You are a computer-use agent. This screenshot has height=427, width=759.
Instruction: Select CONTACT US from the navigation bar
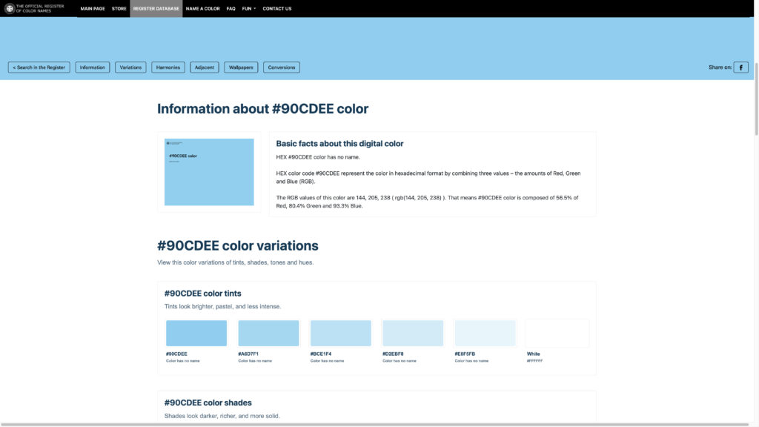pyautogui.click(x=276, y=8)
